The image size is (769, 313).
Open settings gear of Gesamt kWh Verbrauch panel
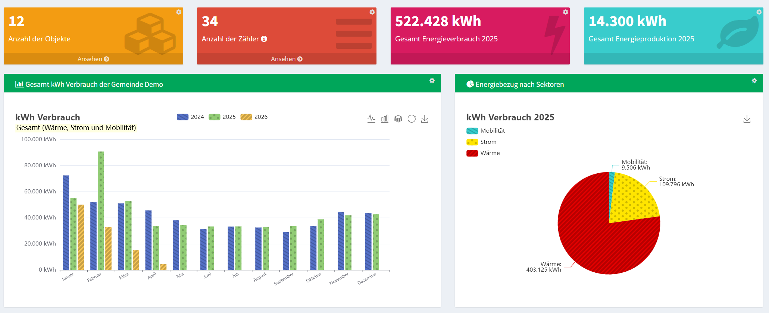432,80
